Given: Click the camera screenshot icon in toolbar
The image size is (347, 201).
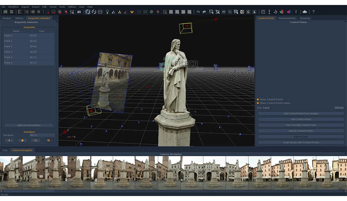Looking at the screenshot, I should [x=79, y=12].
